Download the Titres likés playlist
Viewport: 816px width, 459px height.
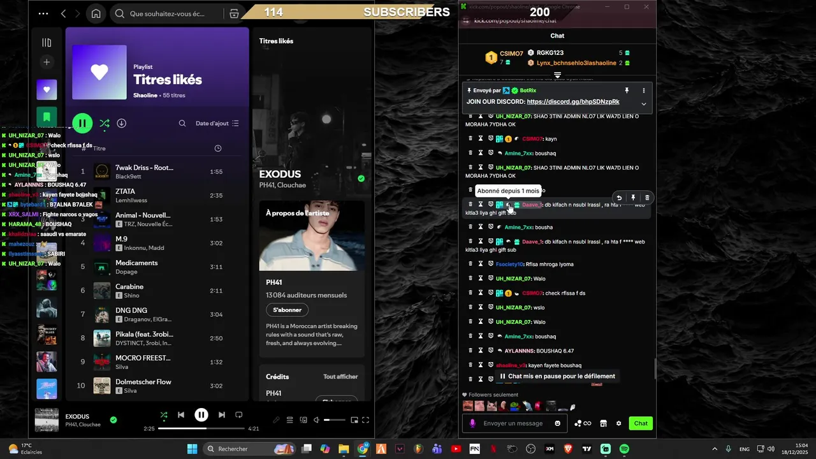[x=121, y=123]
